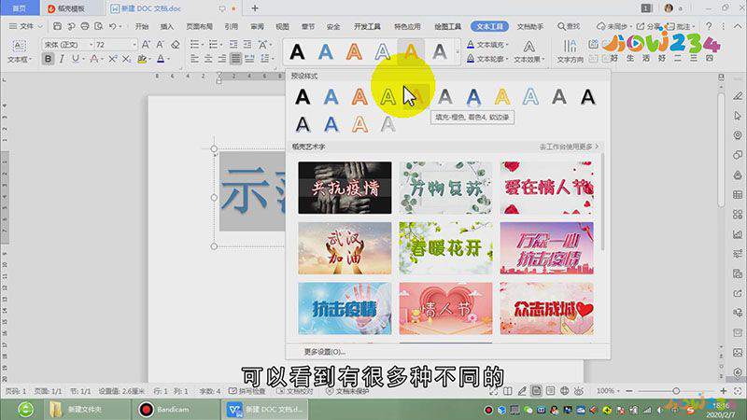Image resolution: width=747 pixels, height=420 pixels.
Task: Open the 文件 file menu dropdown
Action: (x=26, y=26)
